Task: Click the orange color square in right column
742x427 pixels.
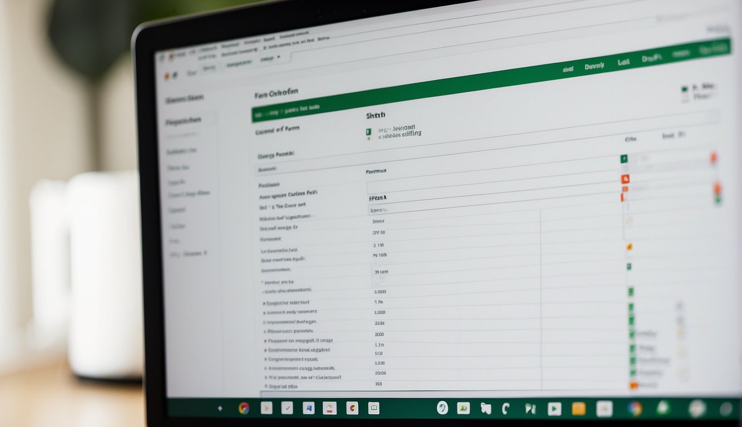Action: click(625, 179)
